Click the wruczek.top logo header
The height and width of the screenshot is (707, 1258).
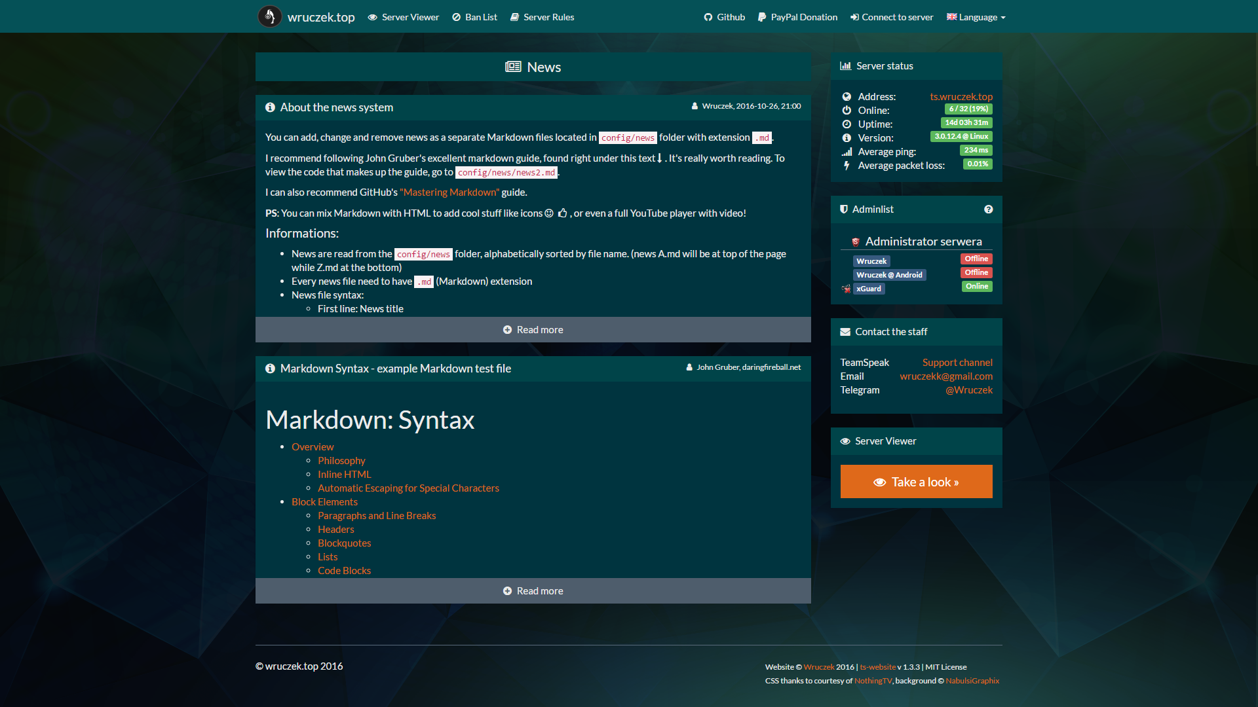click(307, 16)
